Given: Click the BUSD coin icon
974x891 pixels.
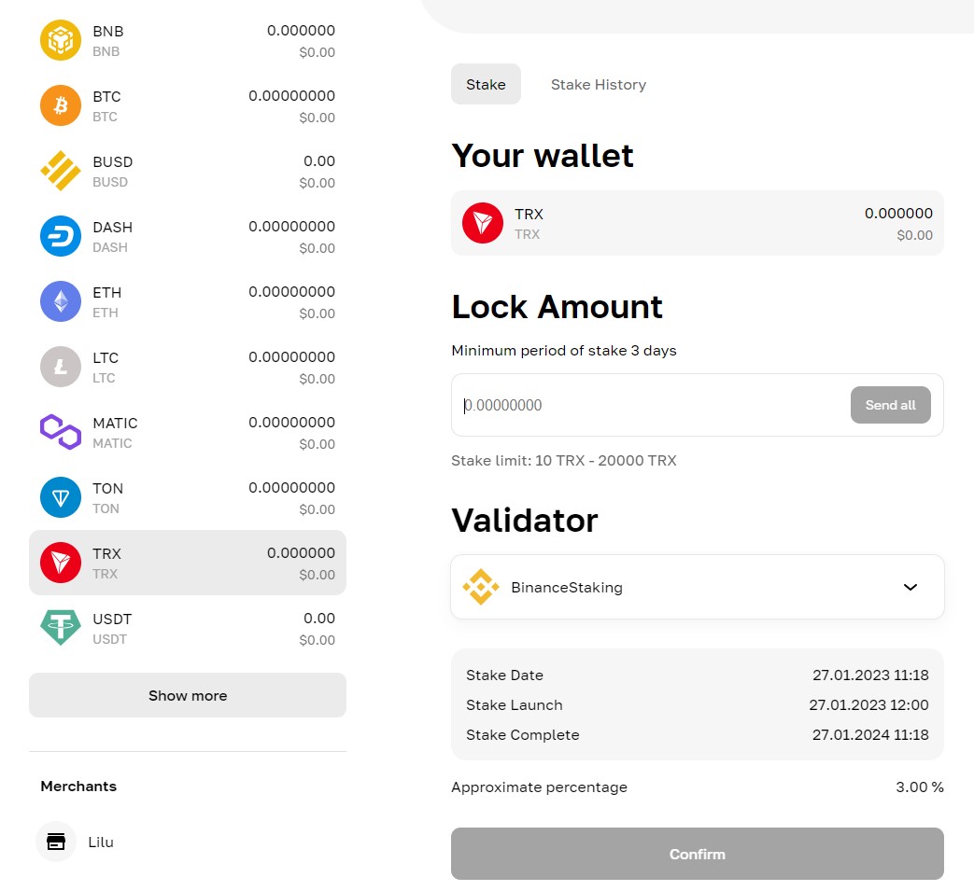Looking at the screenshot, I should coord(61,171).
